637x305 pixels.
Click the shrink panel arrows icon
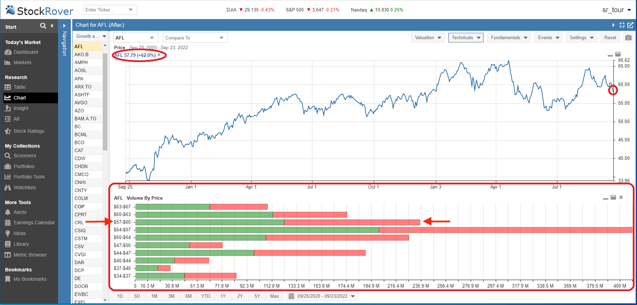622,25
